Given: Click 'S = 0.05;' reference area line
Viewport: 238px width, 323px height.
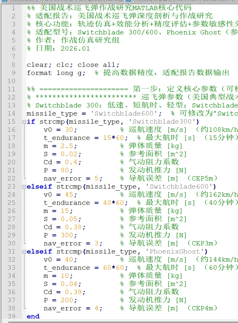Looking at the screenshot, I should [x=63, y=219].
